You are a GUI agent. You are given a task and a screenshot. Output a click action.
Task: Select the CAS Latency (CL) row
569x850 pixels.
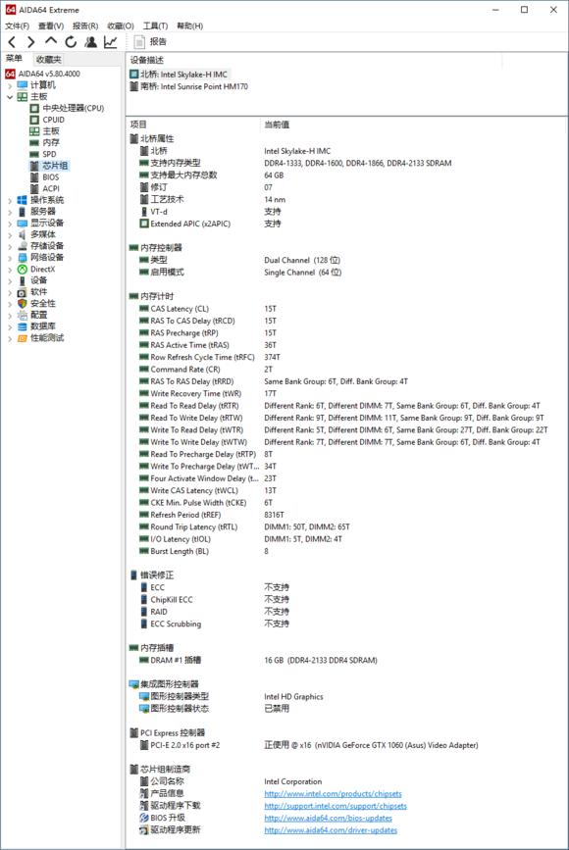[345, 309]
